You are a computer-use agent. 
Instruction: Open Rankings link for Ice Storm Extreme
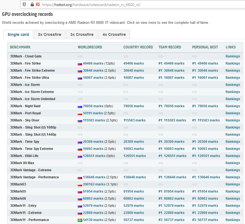(233, 92)
